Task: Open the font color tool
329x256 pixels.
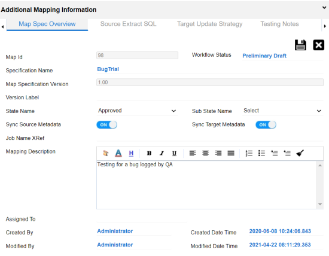Action: point(118,153)
